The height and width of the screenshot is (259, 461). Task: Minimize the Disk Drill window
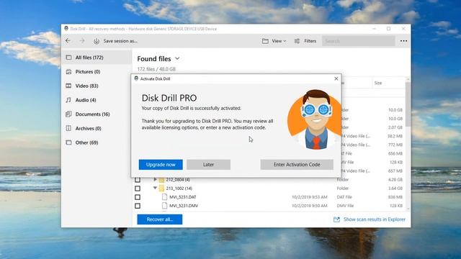[x=374, y=29]
